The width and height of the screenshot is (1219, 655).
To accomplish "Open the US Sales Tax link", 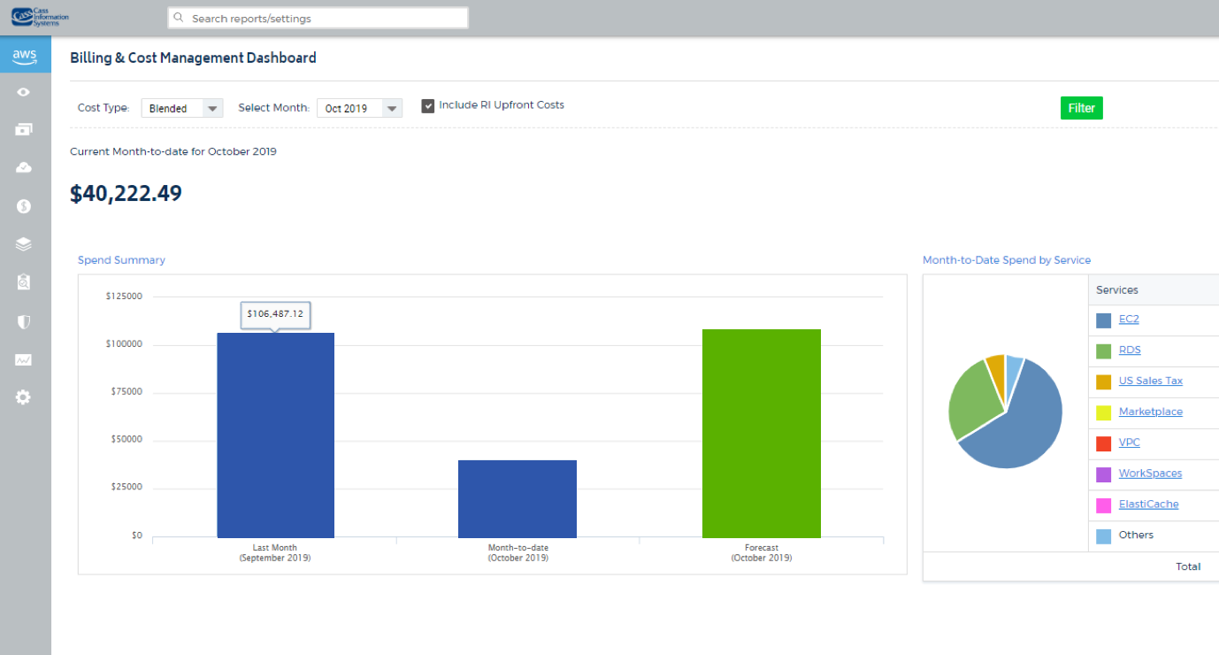I will (x=1151, y=381).
